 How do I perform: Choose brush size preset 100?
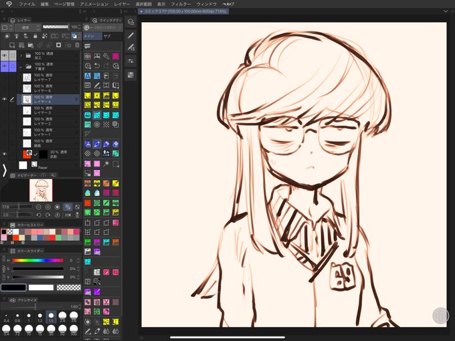(x=74, y=330)
